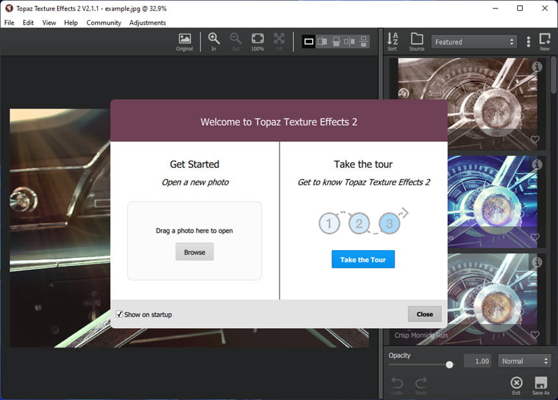
Task: Sort the presets alphabetically
Action: coord(393,41)
